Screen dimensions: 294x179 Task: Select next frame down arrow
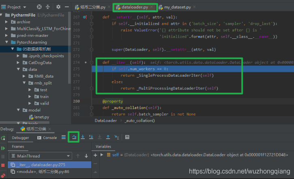coord(86,156)
